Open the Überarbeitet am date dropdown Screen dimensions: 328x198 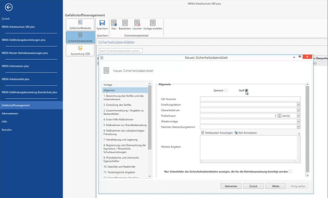pyautogui.click(x=298, y=110)
